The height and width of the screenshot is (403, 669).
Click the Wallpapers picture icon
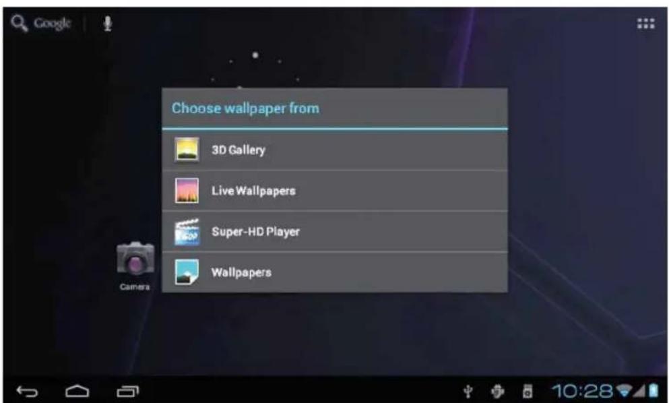187,272
